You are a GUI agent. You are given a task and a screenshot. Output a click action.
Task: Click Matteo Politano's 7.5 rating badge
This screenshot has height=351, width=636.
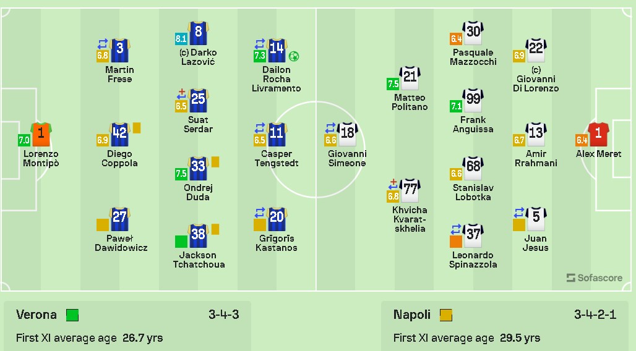[393, 83]
